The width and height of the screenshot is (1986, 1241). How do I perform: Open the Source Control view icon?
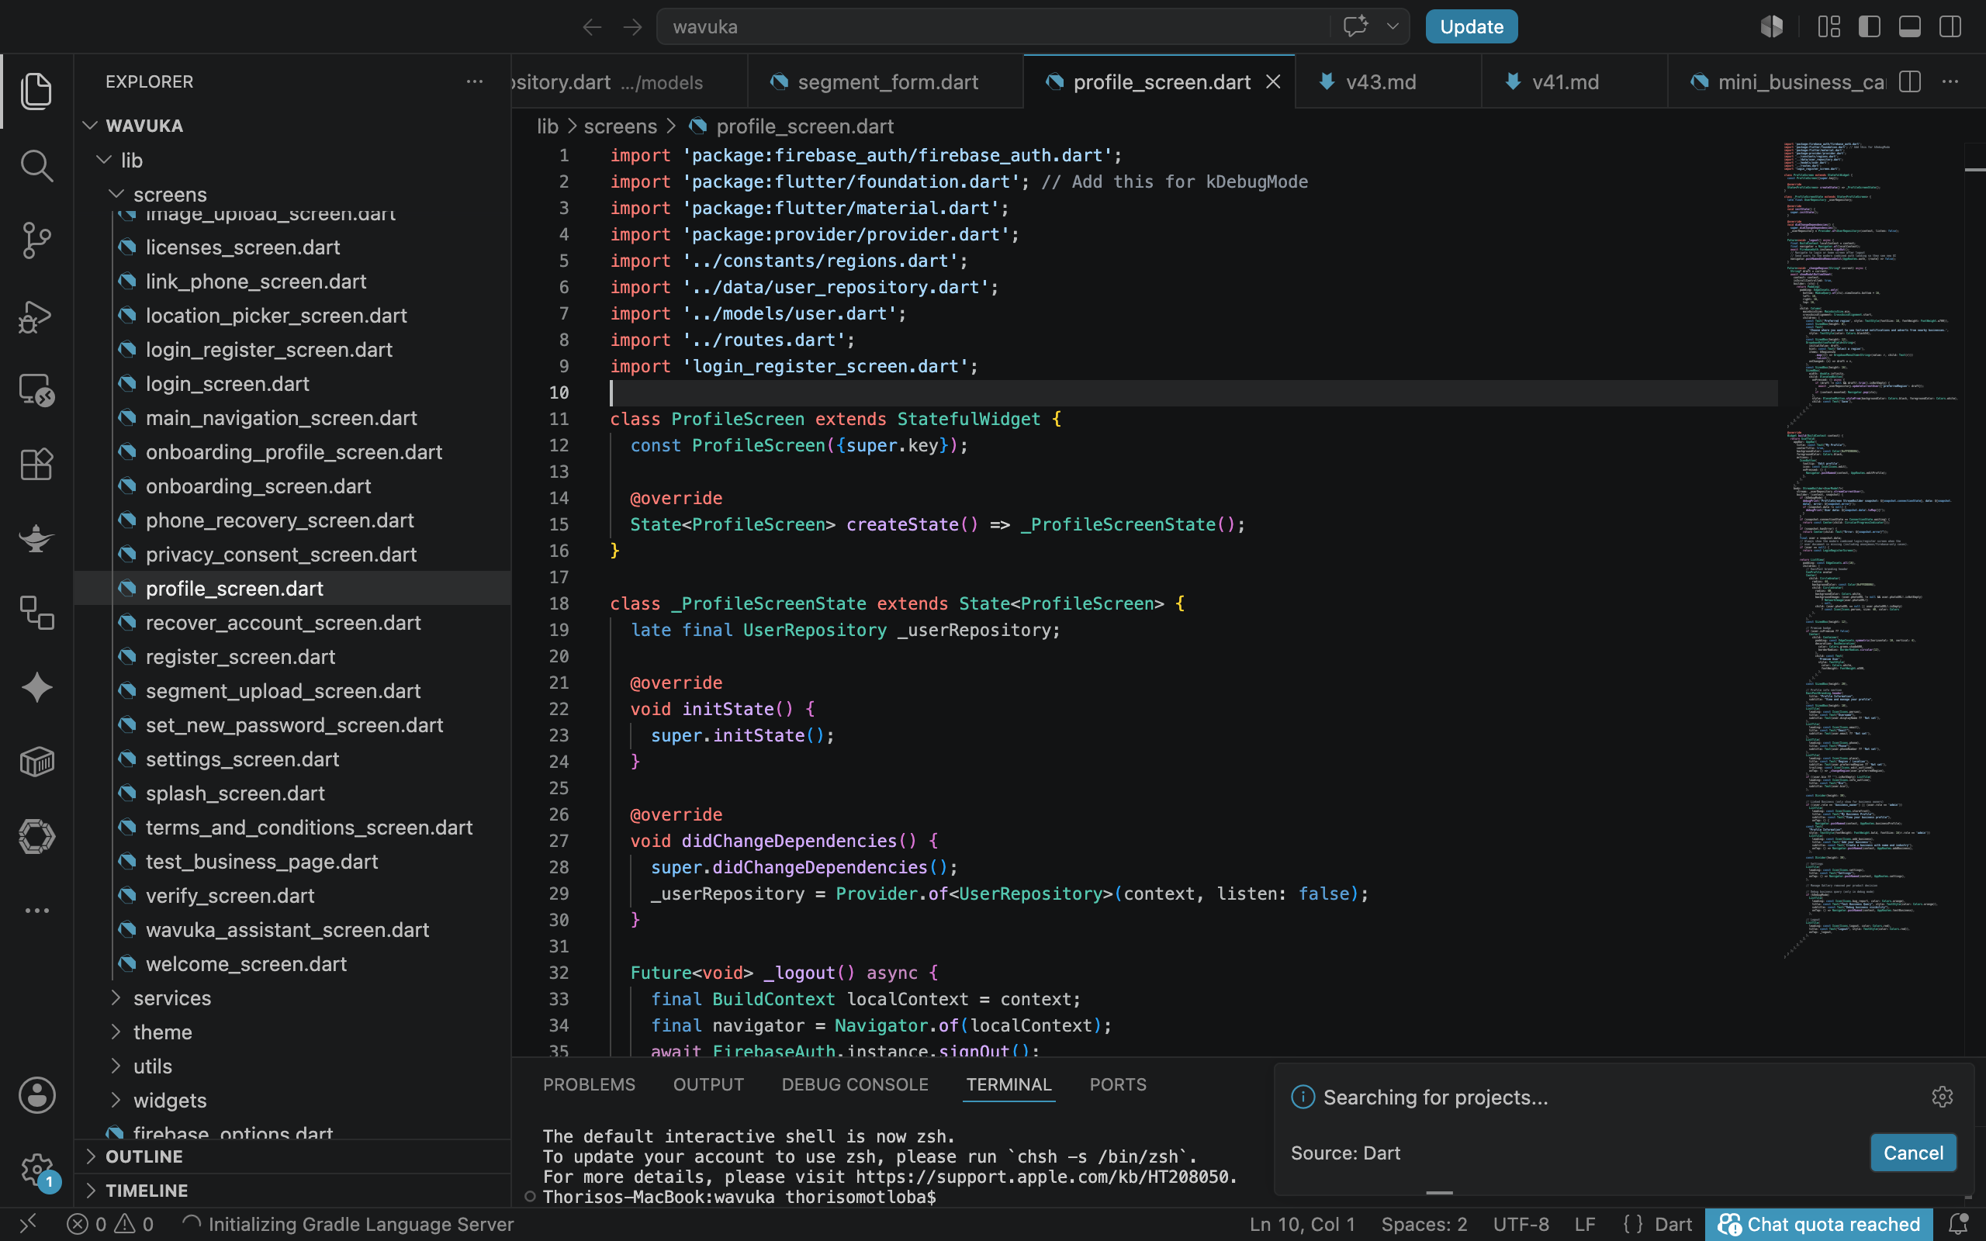[x=36, y=240]
